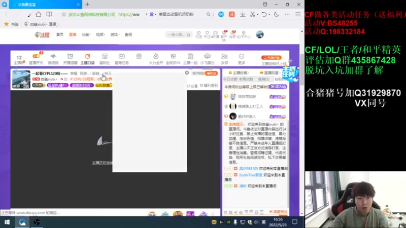Viewport: 406px width, 228px height.
Task: Open the 全民乐PK shield icon
Action: (x=173, y=59)
